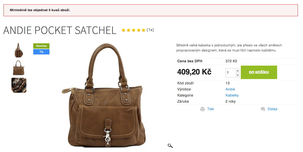Open the Kabelky category link
This screenshot has width=303, height=152.
232,95
